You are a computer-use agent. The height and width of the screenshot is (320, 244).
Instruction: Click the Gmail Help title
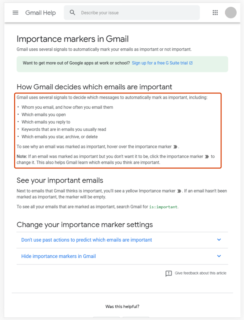pyautogui.click(x=40, y=13)
